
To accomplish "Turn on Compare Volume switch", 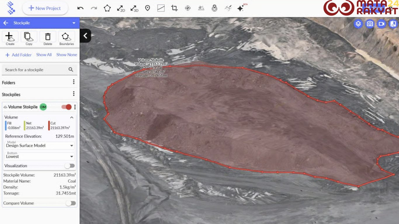I will coord(70,203).
